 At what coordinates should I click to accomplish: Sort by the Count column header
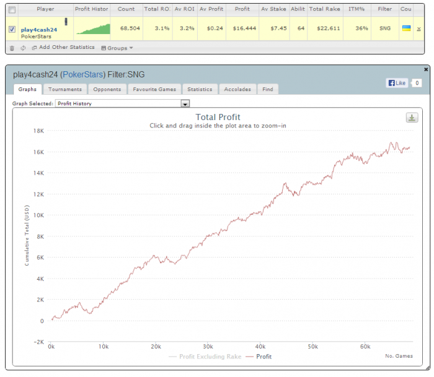(126, 9)
